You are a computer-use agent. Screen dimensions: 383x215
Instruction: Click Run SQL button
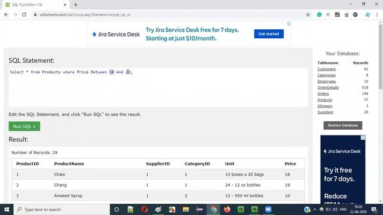pos(25,126)
